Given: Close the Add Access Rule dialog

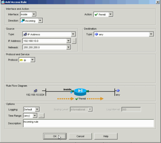Looking at the screenshot, I should 158,2.
